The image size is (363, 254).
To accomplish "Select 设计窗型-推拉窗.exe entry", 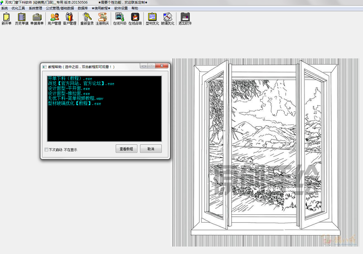I will 69,94.
